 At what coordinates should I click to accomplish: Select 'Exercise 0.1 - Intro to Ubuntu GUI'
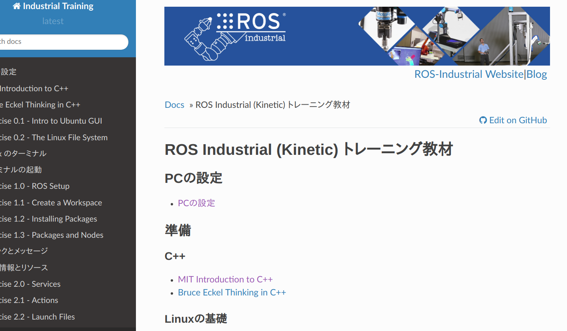(x=51, y=121)
